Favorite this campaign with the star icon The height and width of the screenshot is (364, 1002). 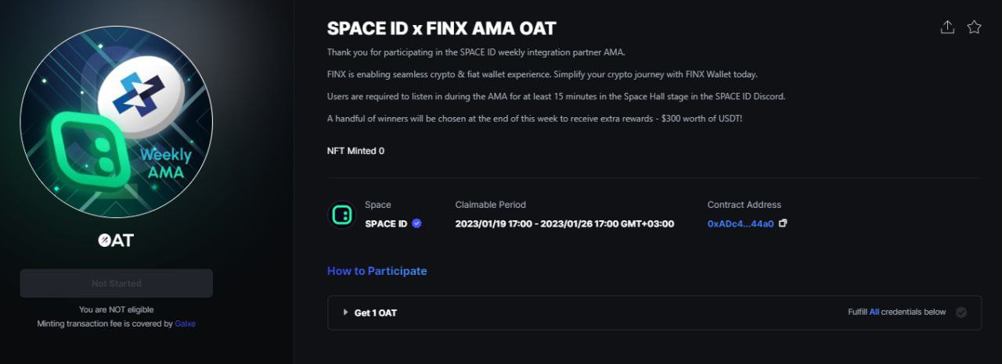974,27
